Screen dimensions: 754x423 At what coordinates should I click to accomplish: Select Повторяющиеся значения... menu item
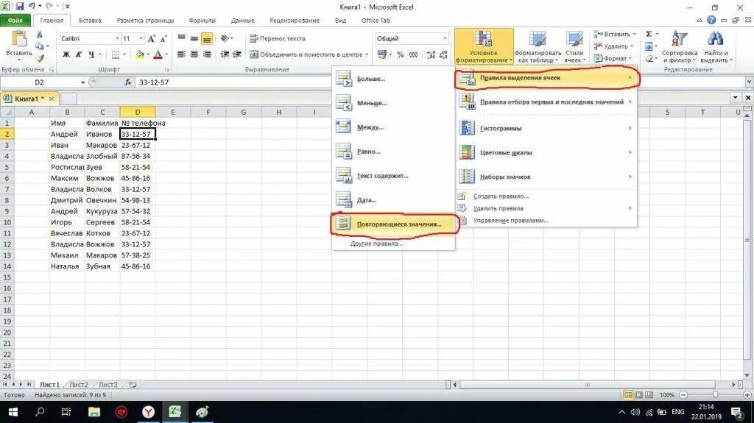[393, 224]
